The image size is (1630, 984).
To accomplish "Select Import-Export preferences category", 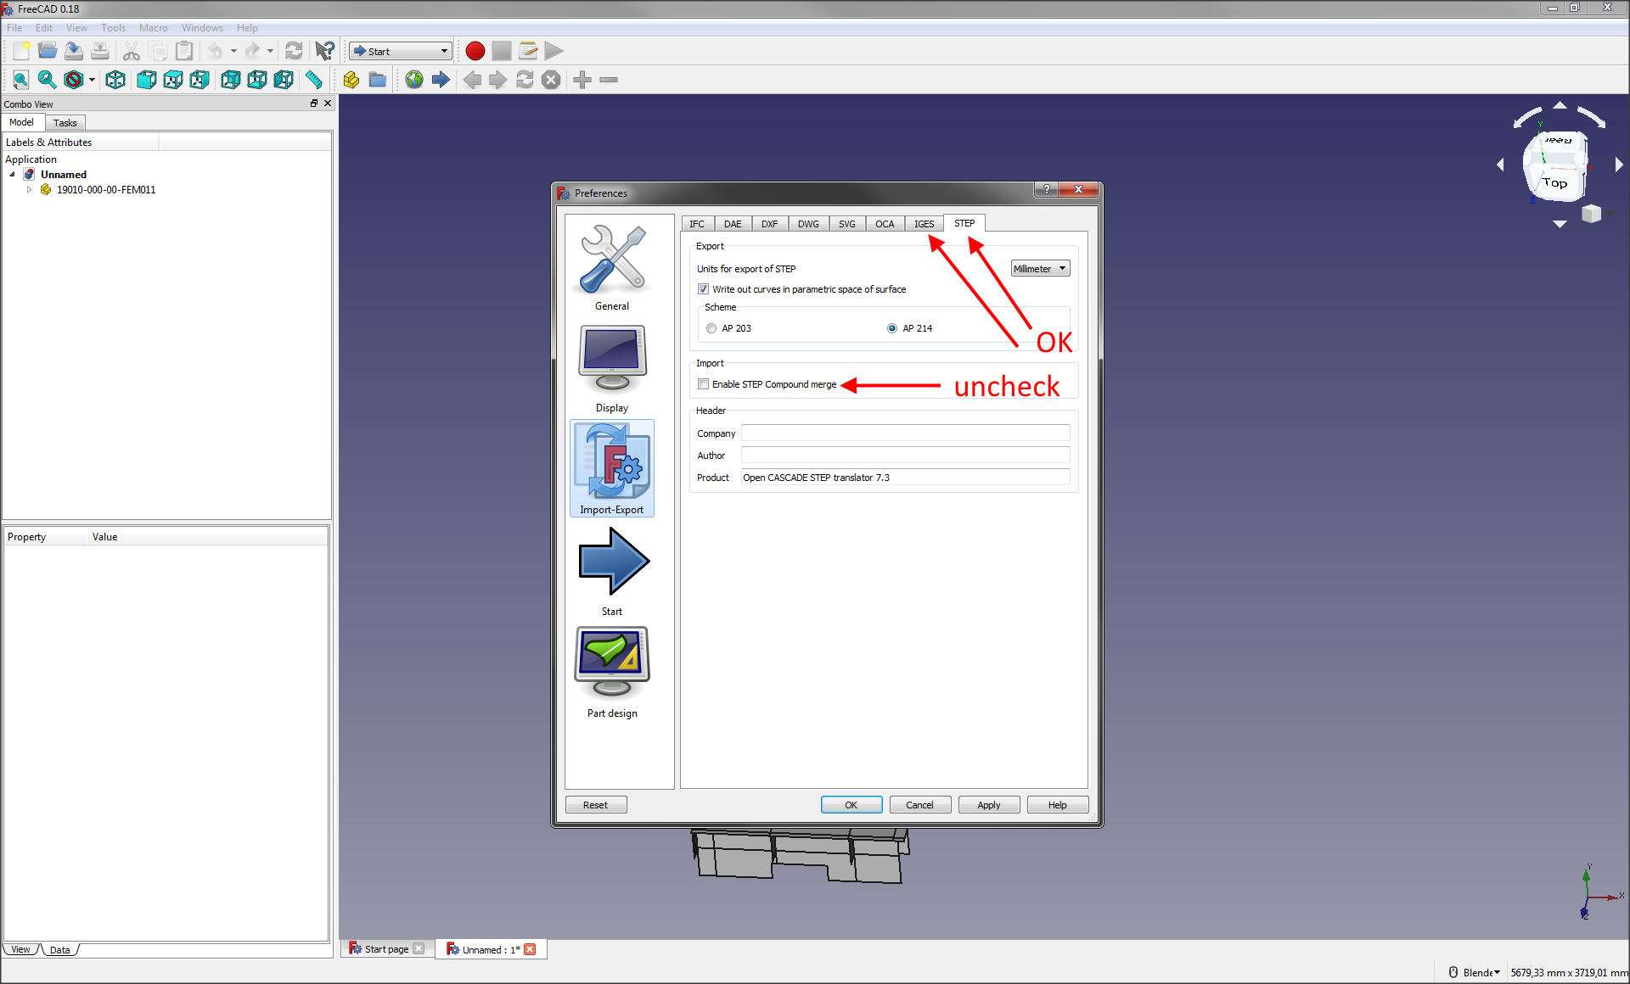I will coord(612,468).
